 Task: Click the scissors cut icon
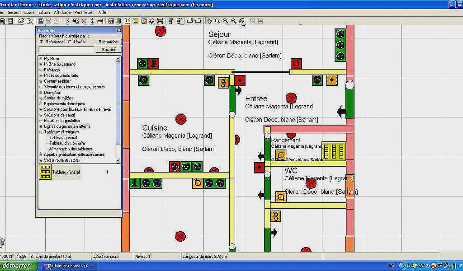pyautogui.click(x=68, y=21)
